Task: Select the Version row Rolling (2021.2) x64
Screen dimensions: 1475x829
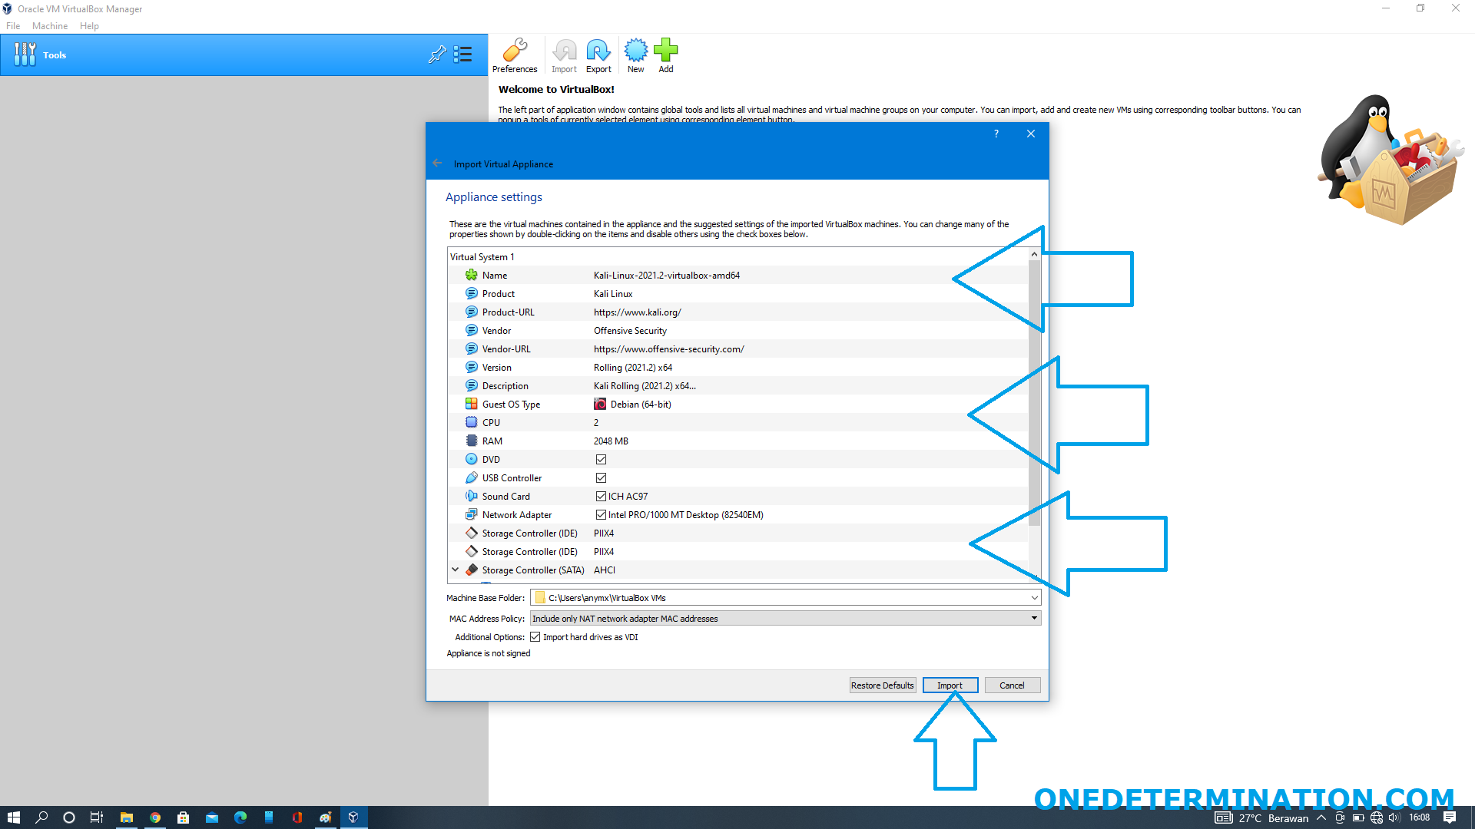Action: coord(737,367)
